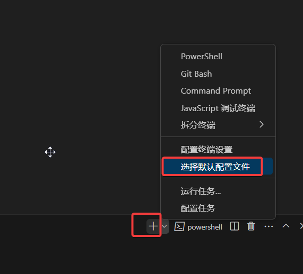303x274 pixels.
Task: Click the powershell terminal icon
Action: pos(179,226)
